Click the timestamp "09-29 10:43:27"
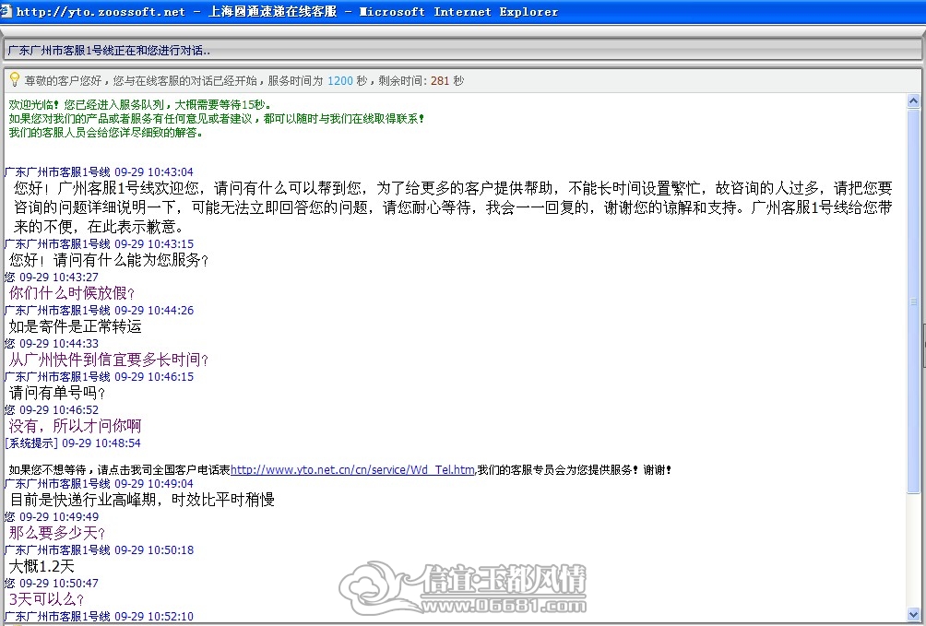This screenshot has height=626, width=926. pyautogui.click(x=59, y=277)
